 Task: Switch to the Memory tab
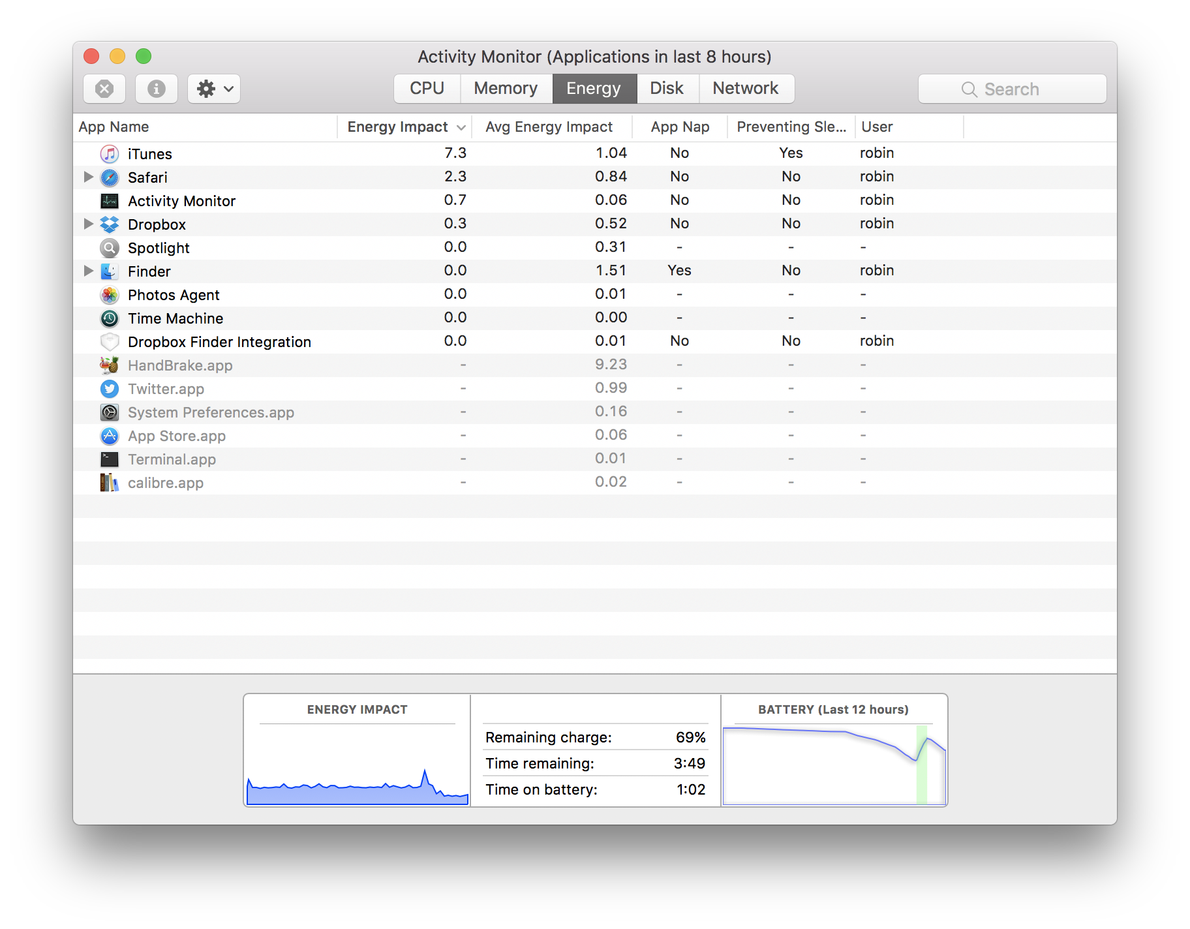pos(506,89)
